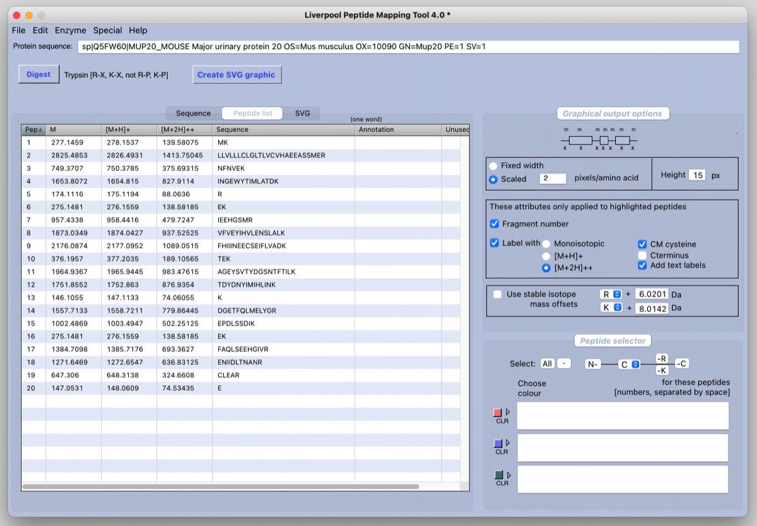Image resolution: width=757 pixels, height=526 pixels.
Task: Enable the Cterminus checkbox
Action: tap(642, 255)
